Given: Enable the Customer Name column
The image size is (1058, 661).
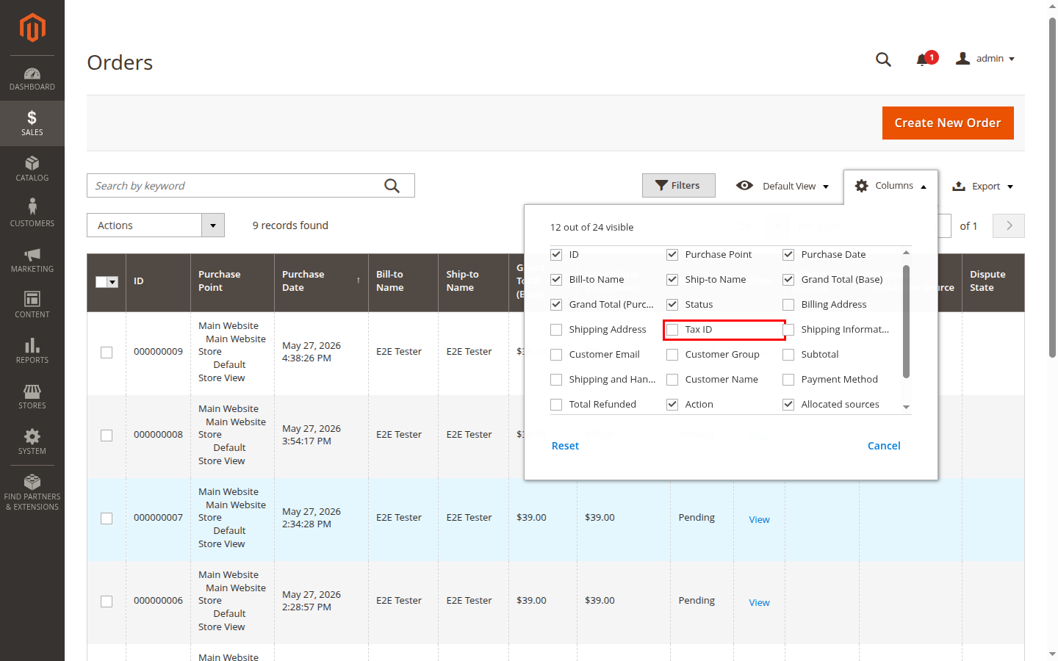Looking at the screenshot, I should [672, 380].
